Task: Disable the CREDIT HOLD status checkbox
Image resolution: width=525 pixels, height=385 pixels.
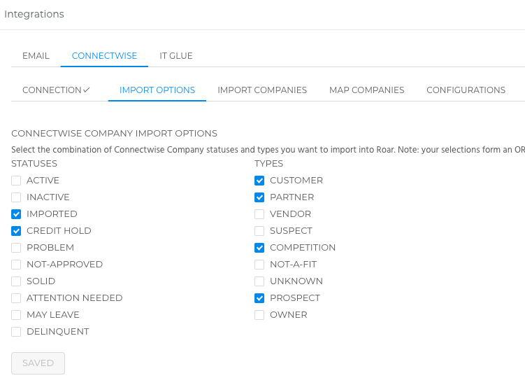Action: (16, 231)
